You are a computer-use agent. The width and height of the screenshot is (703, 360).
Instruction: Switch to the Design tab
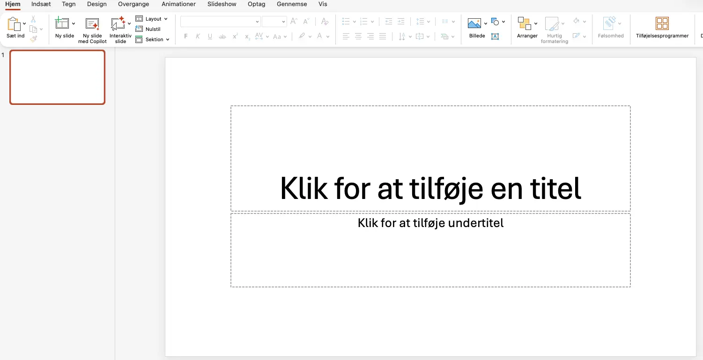tap(97, 4)
